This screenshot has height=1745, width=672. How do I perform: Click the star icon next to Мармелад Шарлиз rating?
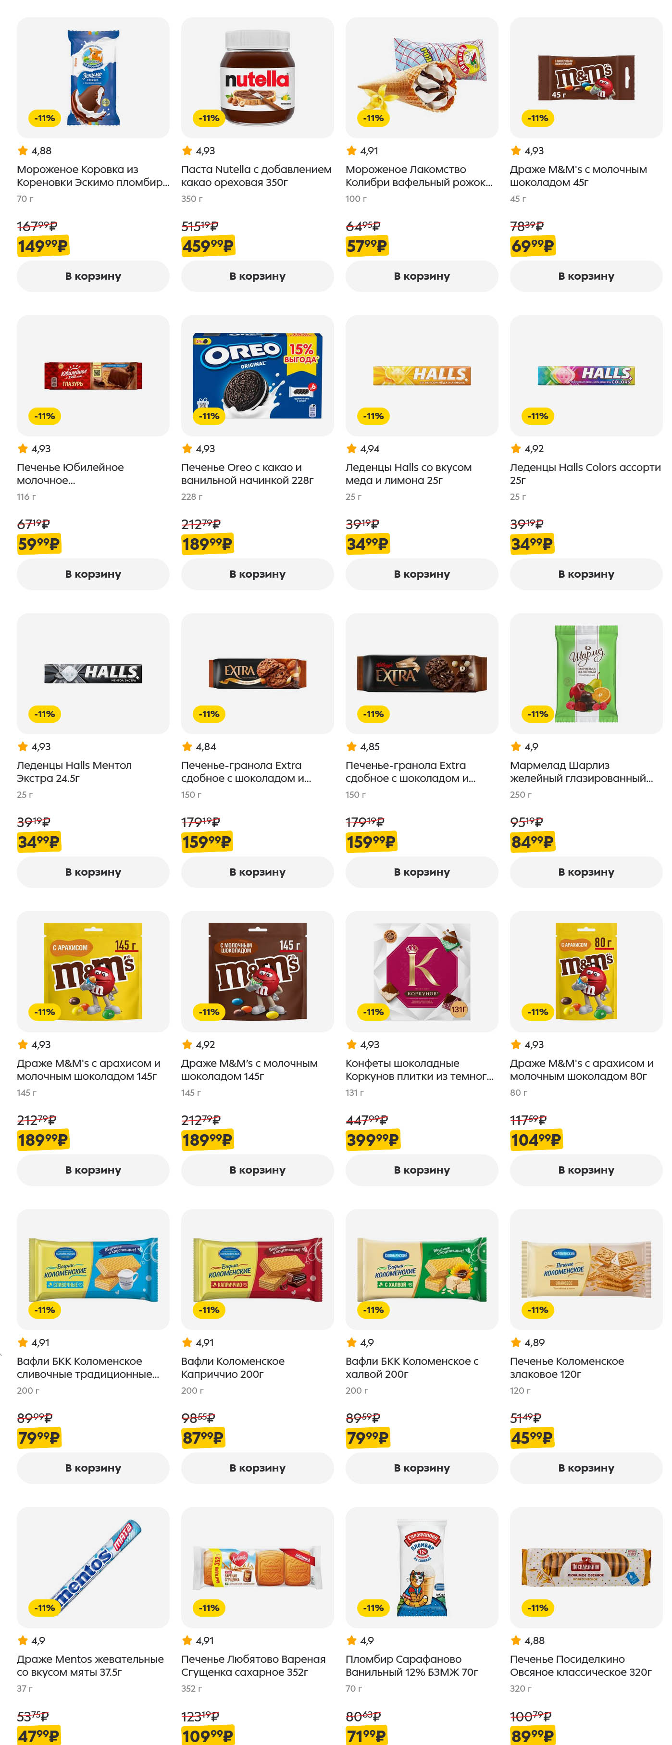(x=515, y=746)
